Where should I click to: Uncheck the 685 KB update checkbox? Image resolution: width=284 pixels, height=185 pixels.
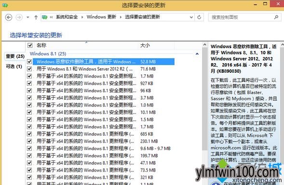pos(29,134)
